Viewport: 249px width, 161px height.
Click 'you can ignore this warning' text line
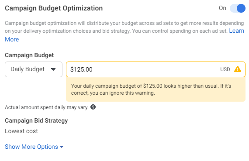pos(122,93)
